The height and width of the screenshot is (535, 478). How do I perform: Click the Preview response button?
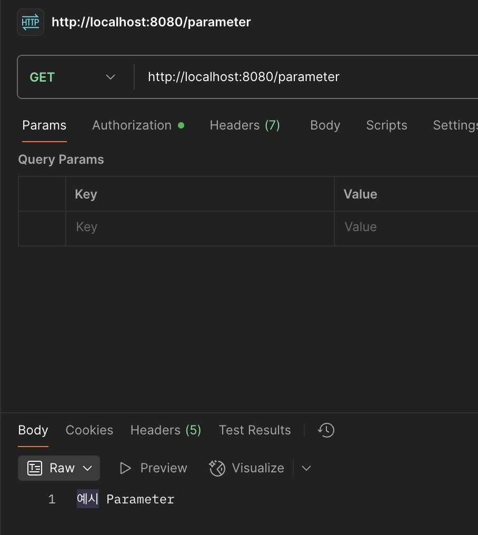tap(154, 468)
